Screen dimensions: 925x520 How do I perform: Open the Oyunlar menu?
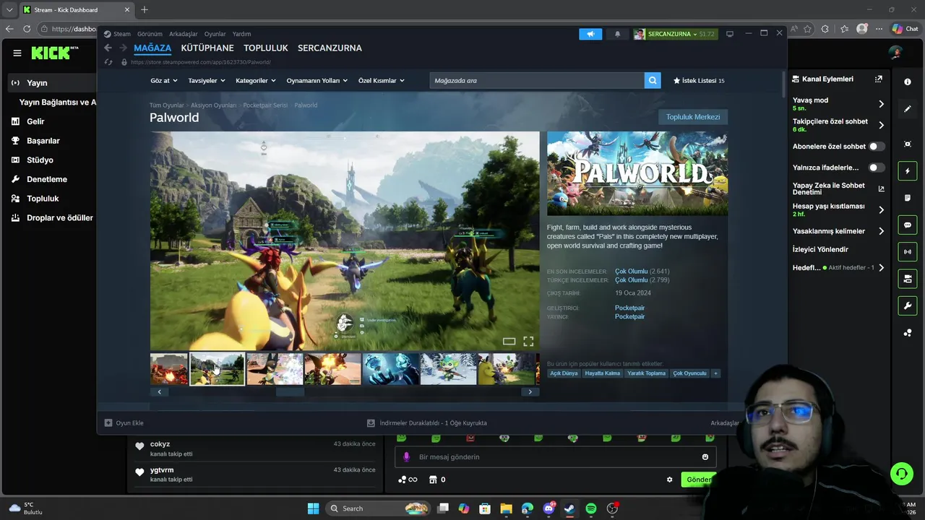click(x=215, y=34)
